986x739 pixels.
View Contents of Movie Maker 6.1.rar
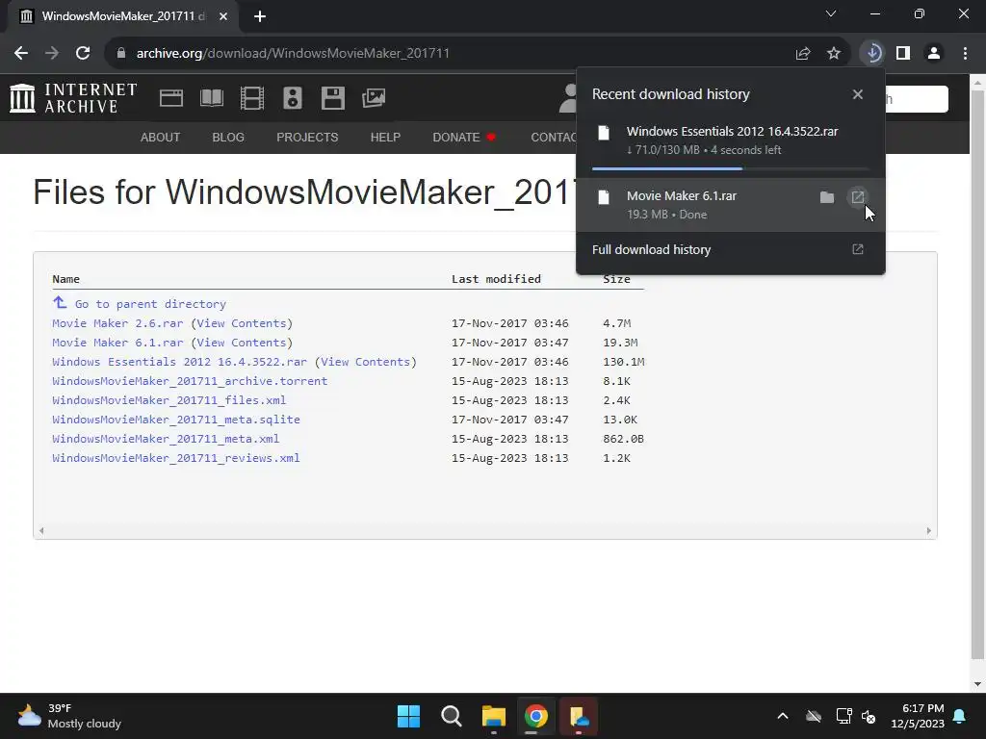click(242, 343)
